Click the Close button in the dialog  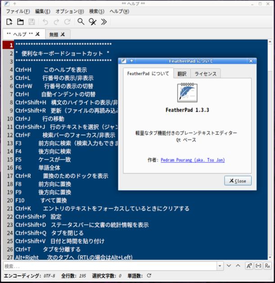[x=238, y=181]
